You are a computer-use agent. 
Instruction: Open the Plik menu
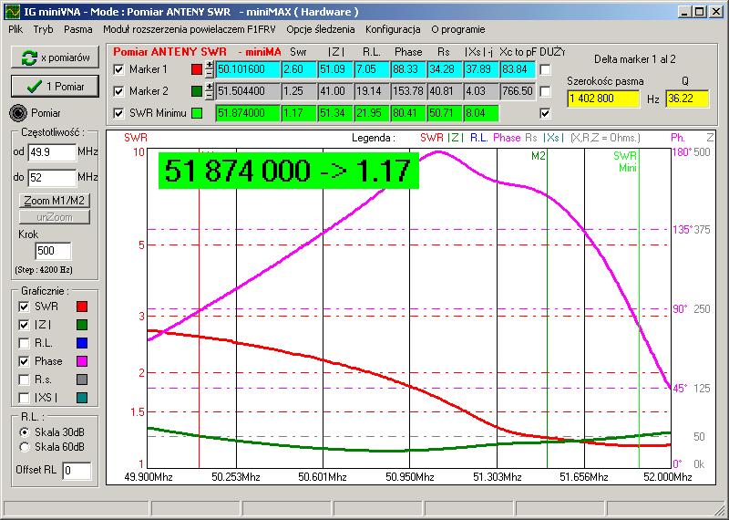point(15,29)
